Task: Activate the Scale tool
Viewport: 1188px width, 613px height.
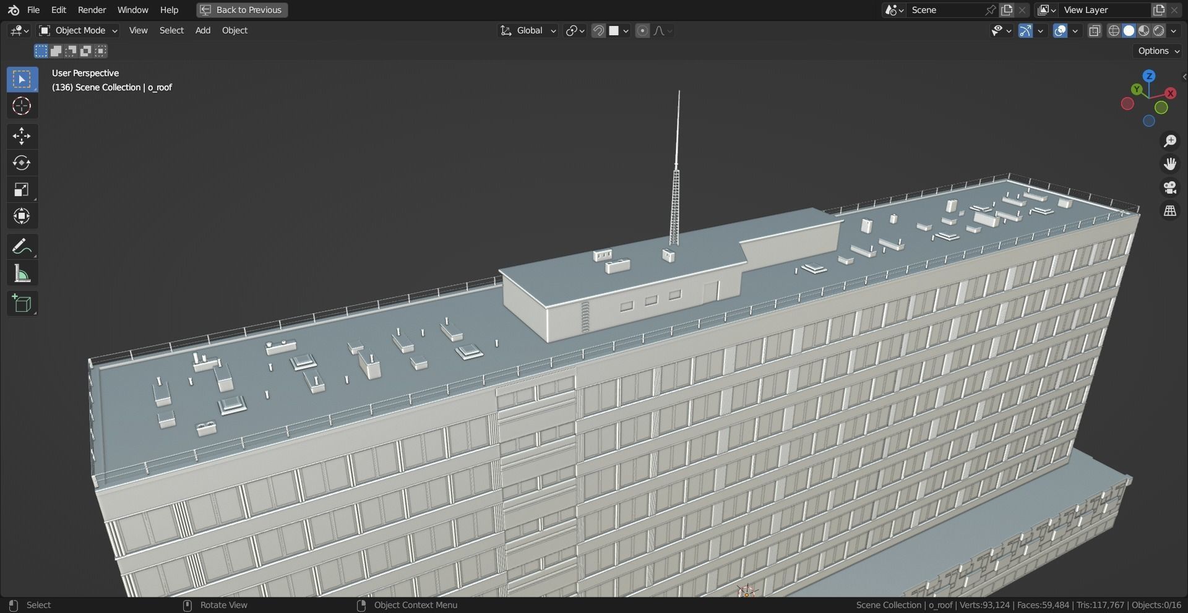Action: [22, 189]
